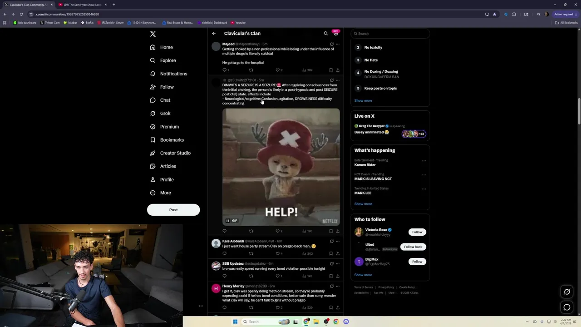581x327 pixels.
Task: Open Greg The Groyper live space
Action: [390, 129]
